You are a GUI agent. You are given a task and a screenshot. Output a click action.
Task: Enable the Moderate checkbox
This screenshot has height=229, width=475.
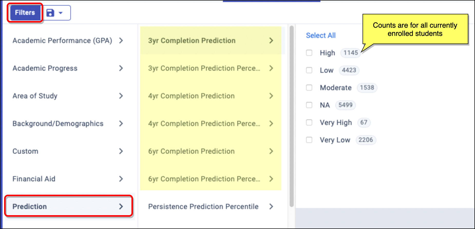click(309, 88)
